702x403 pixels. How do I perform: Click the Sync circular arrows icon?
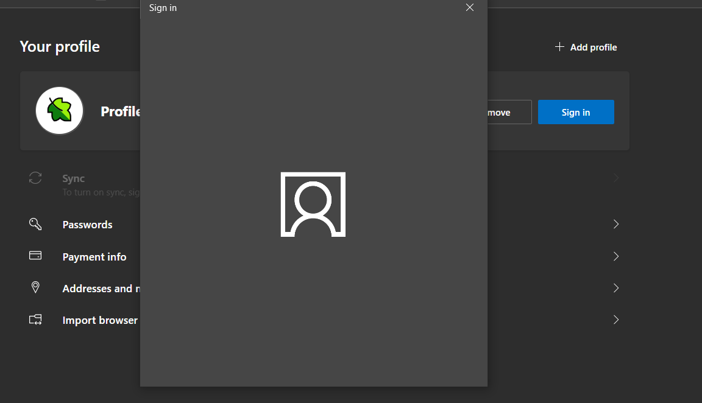point(35,178)
